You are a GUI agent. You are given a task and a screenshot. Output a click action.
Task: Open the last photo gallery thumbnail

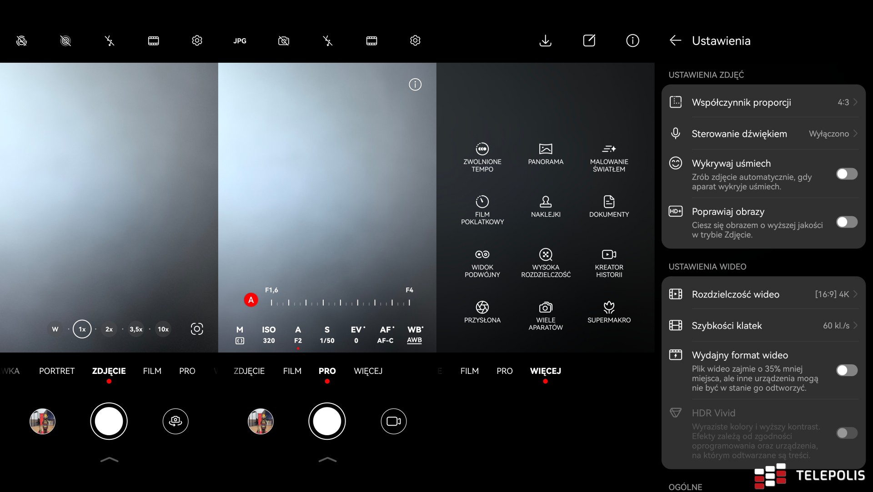tap(42, 421)
